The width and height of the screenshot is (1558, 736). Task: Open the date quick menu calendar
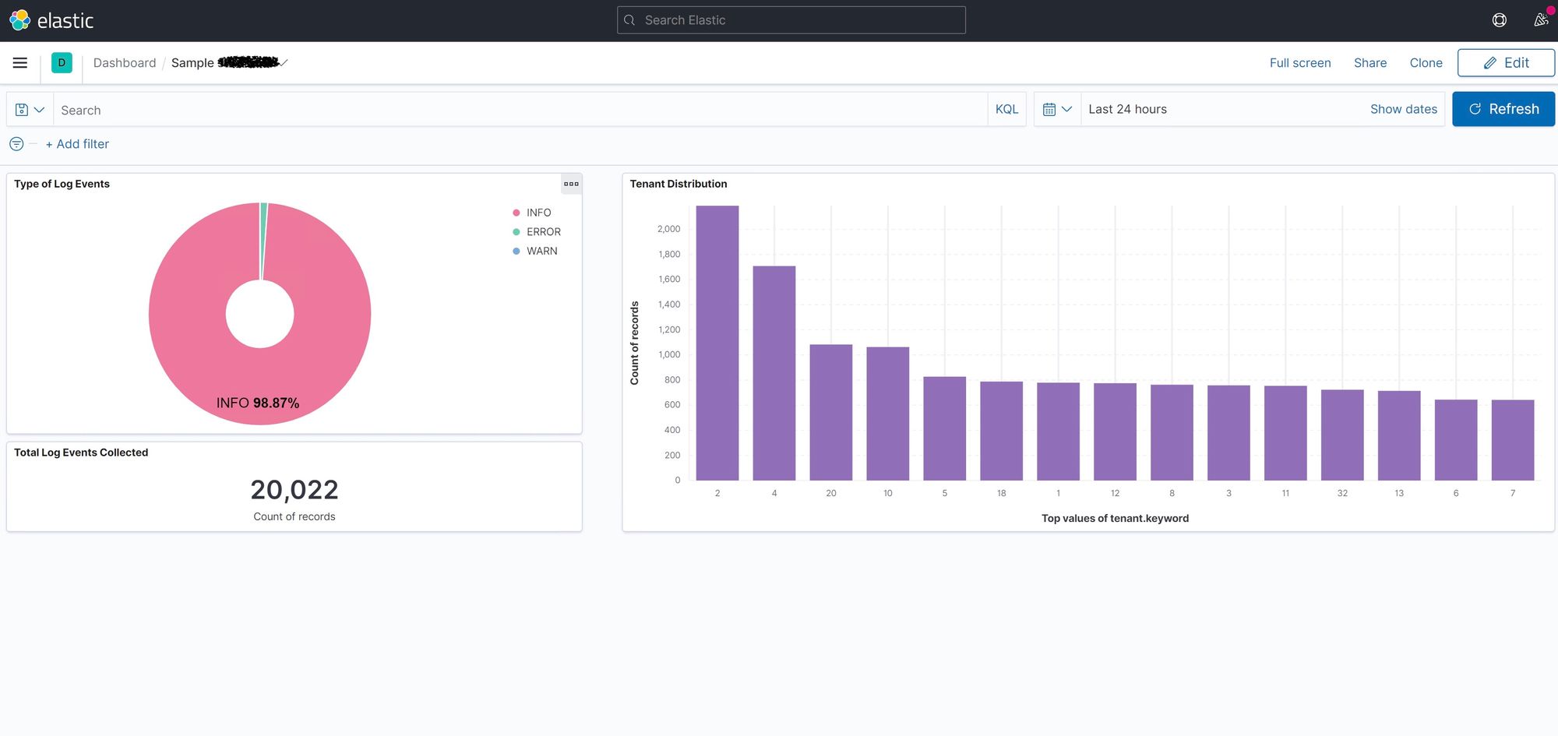1057,110
